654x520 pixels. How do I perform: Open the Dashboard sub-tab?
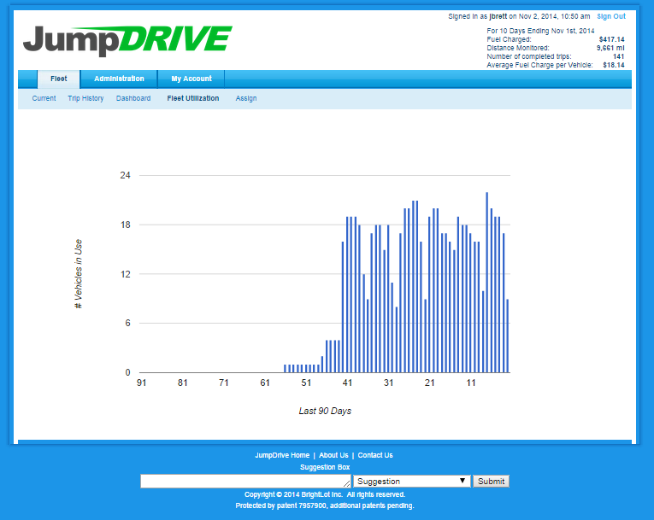(133, 98)
